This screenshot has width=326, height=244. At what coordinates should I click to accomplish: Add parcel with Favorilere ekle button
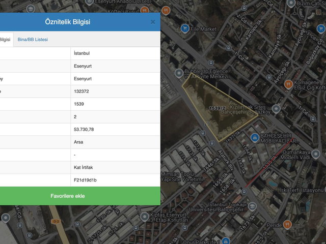pos(80,196)
